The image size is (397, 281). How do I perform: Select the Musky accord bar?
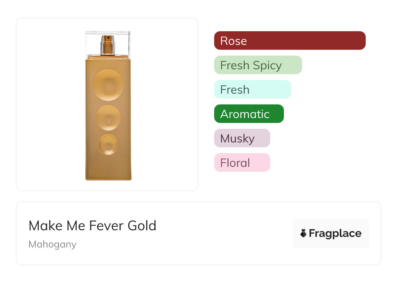pos(242,138)
